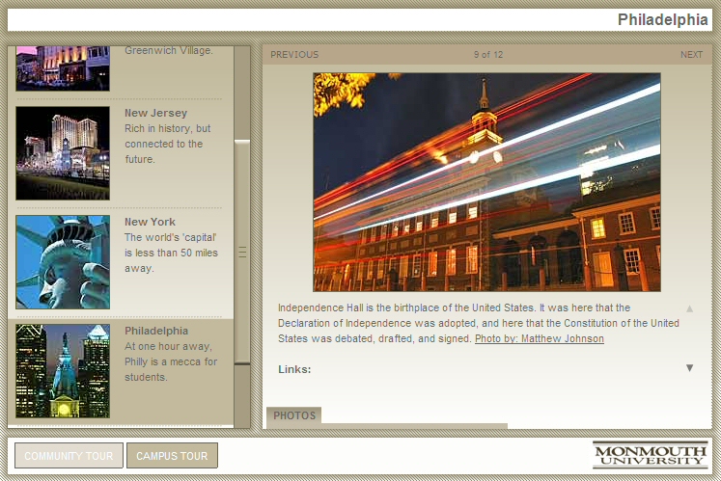Viewport: 721px width, 481px height.
Task: Click the New York heading
Action: [150, 222]
